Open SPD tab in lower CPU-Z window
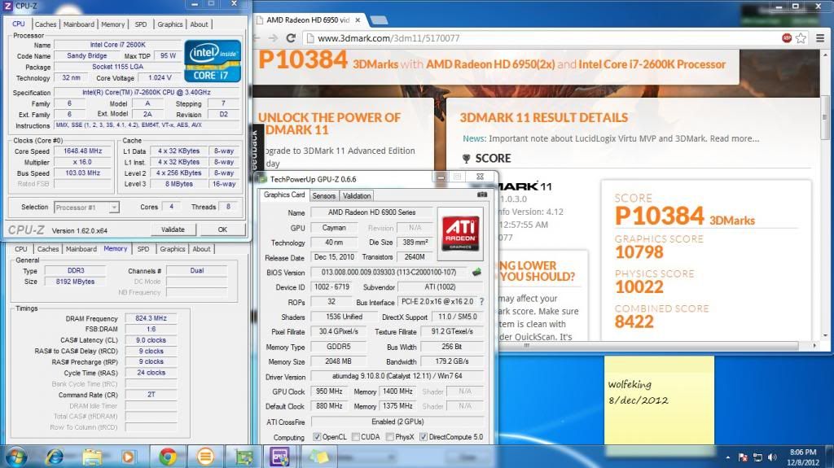The width and height of the screenshot is (834, 468). pyautogui.click(x=143, y=249)
